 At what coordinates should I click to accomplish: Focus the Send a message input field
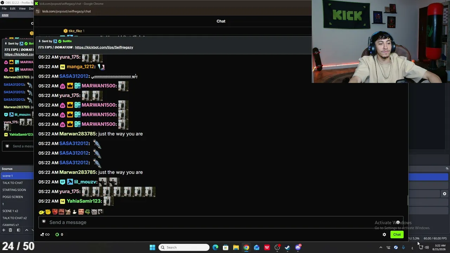point(221,222)
